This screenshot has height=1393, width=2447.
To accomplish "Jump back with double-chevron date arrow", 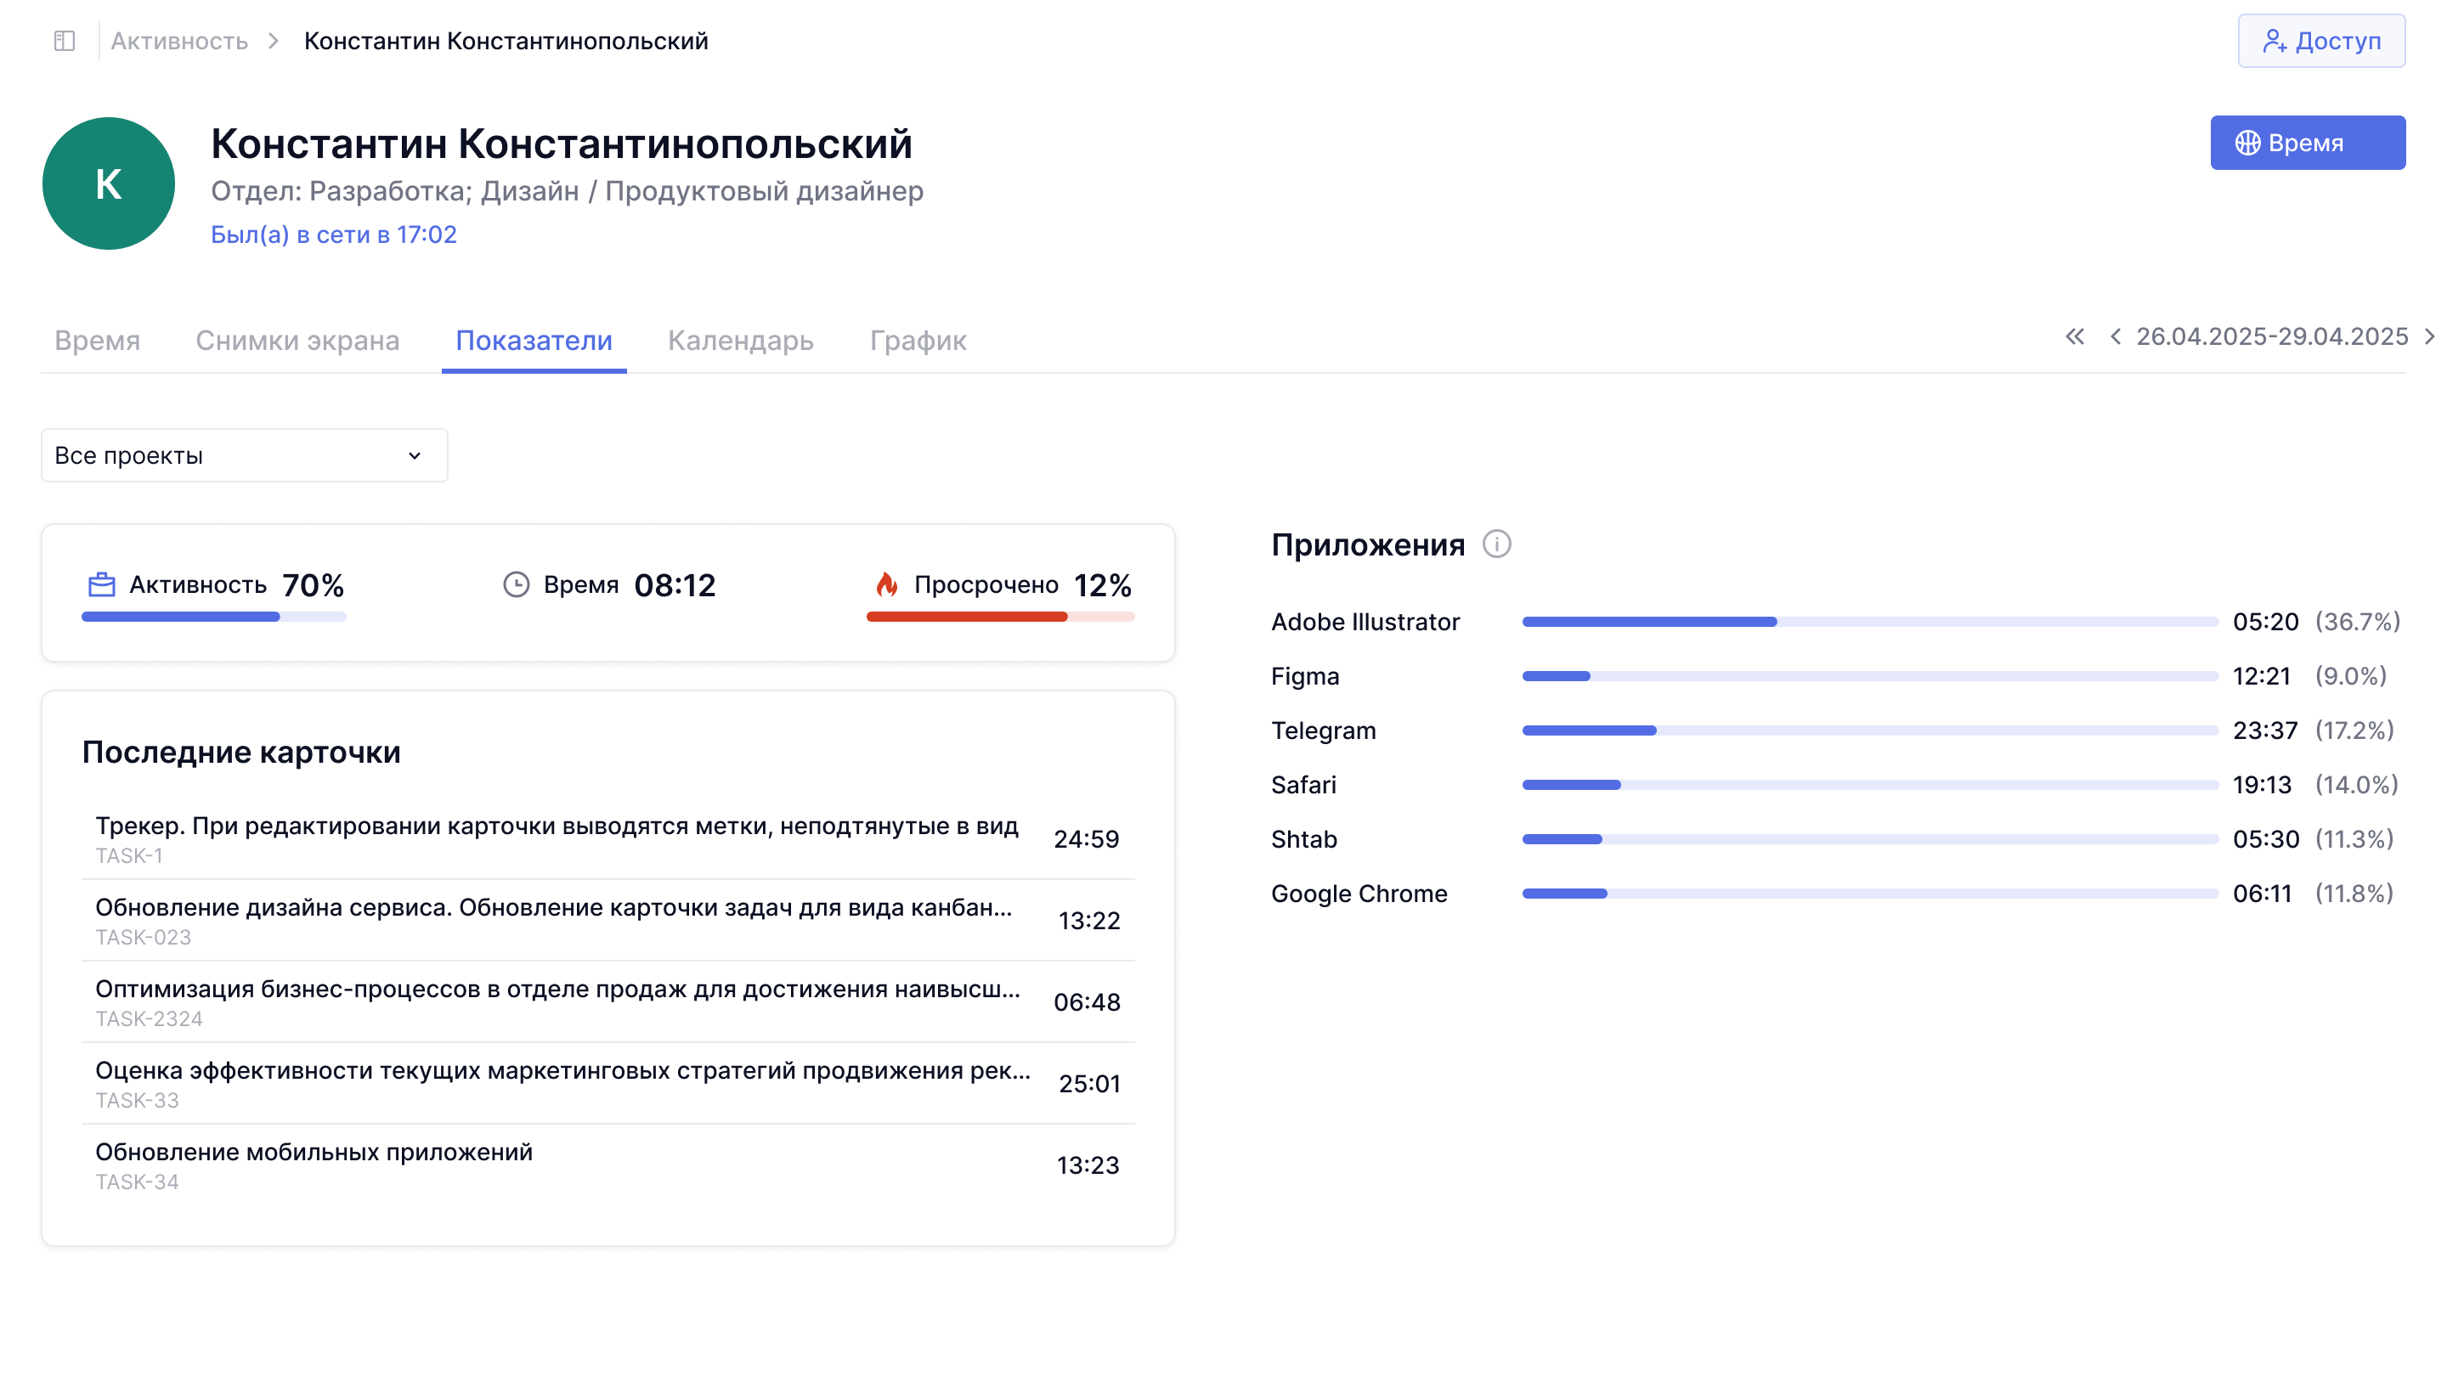I will [2074, 336].
